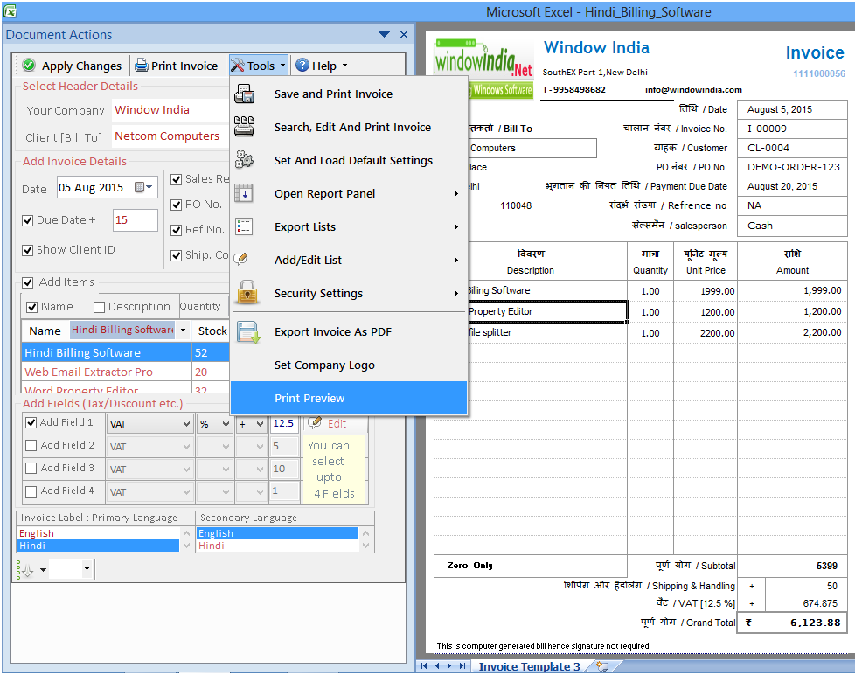The height and width of the screenshot is (675, 855).
Task: Click the Client field Netcom Computers
Action: point(170,136)
